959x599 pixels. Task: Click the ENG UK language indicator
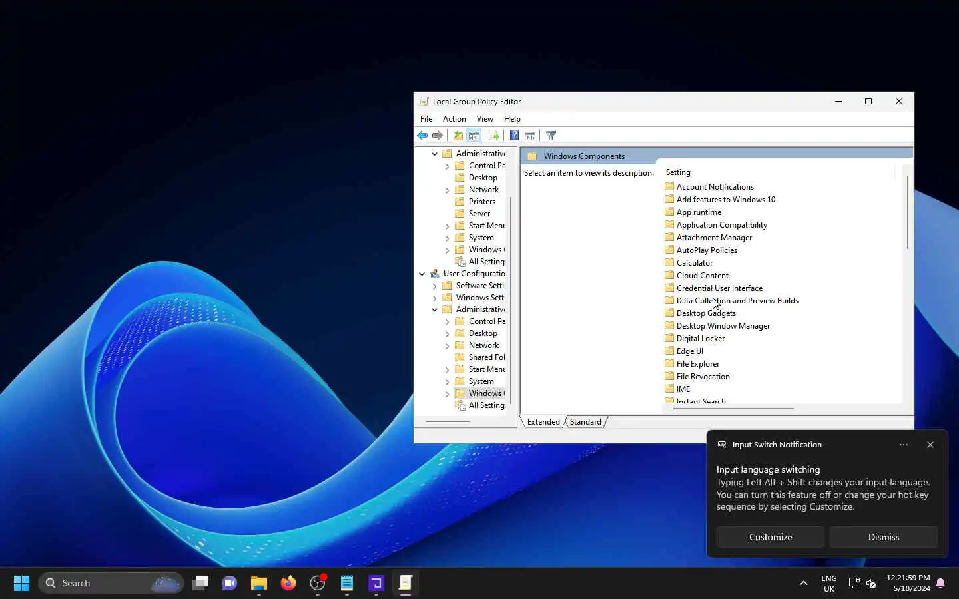point(829,583)
